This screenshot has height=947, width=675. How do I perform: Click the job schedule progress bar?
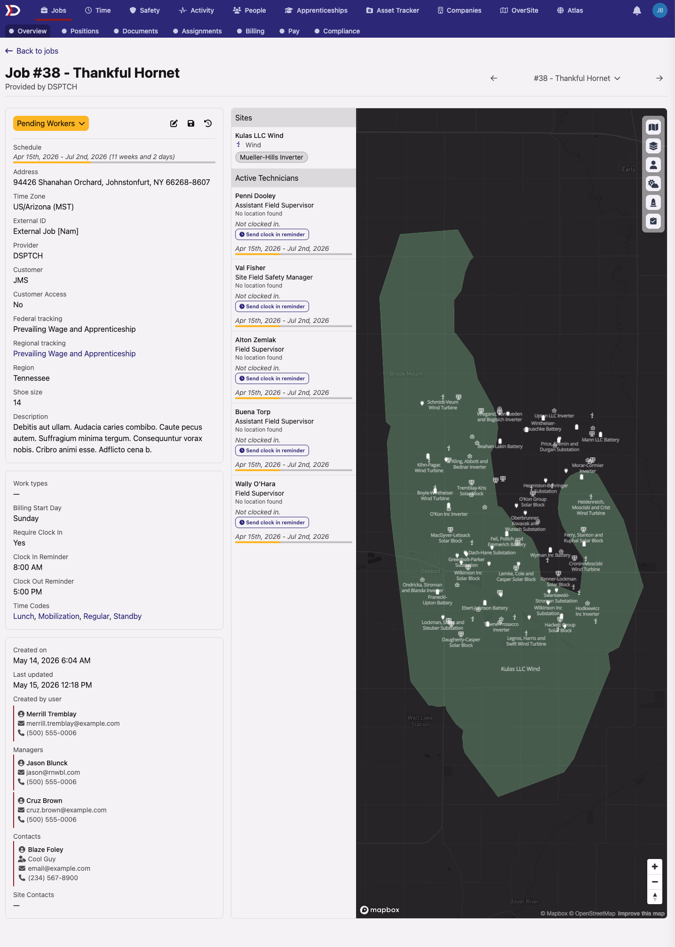(114, 162)
